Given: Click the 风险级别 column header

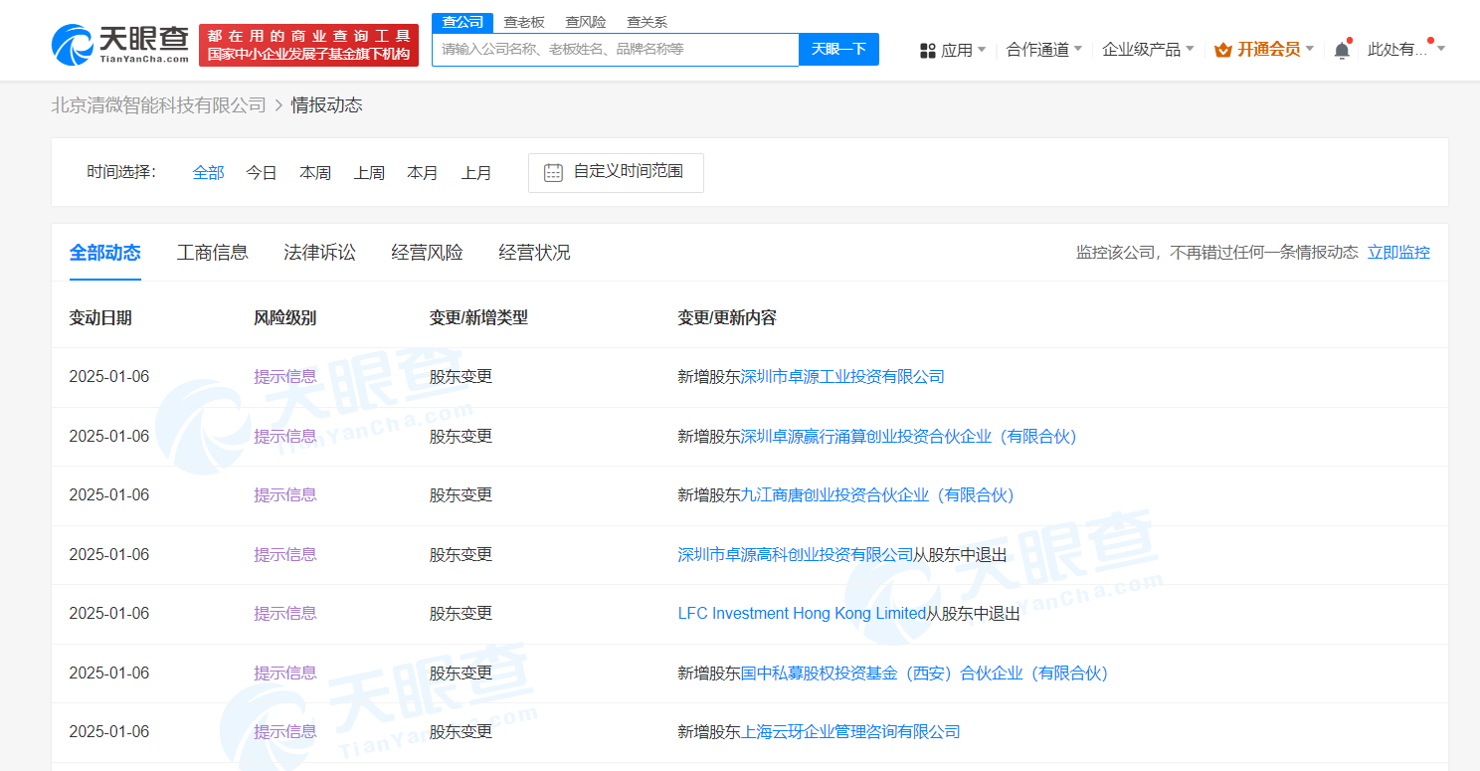Looking at the screenshot, I should tap(285, 318).
